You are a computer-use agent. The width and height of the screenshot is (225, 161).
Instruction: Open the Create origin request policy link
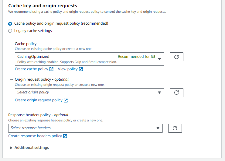point(39,100)
